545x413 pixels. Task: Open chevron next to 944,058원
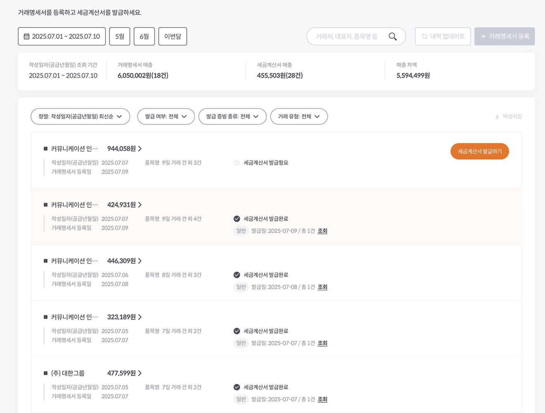pos(140,149)
